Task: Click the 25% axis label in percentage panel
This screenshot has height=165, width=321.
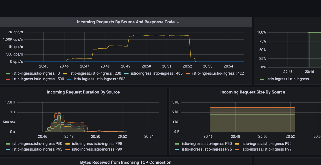Action: 262,58
